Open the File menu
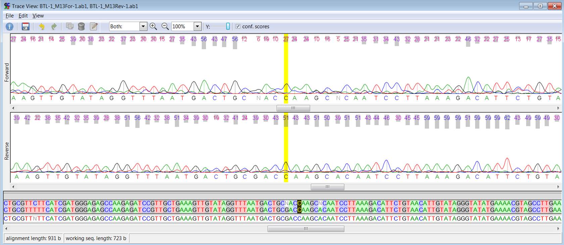 click(x=10, y=16)
